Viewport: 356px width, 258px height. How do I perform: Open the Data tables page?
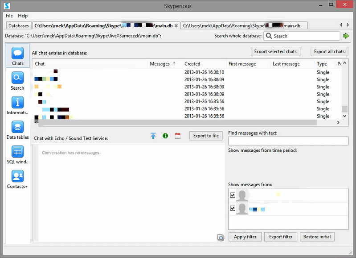click(17, 130)
